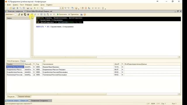Click the ИмяПредопределенныхДанных column header
187x105 pixels.
pyautogui.click(x=152, y=64)
